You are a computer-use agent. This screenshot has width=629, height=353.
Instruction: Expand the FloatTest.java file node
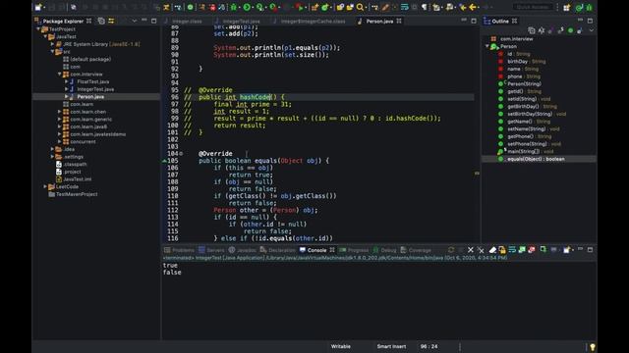point(67,81)
